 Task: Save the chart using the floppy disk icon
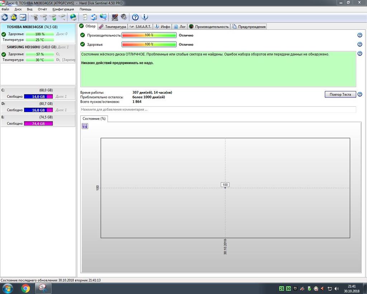pos(85,126)
